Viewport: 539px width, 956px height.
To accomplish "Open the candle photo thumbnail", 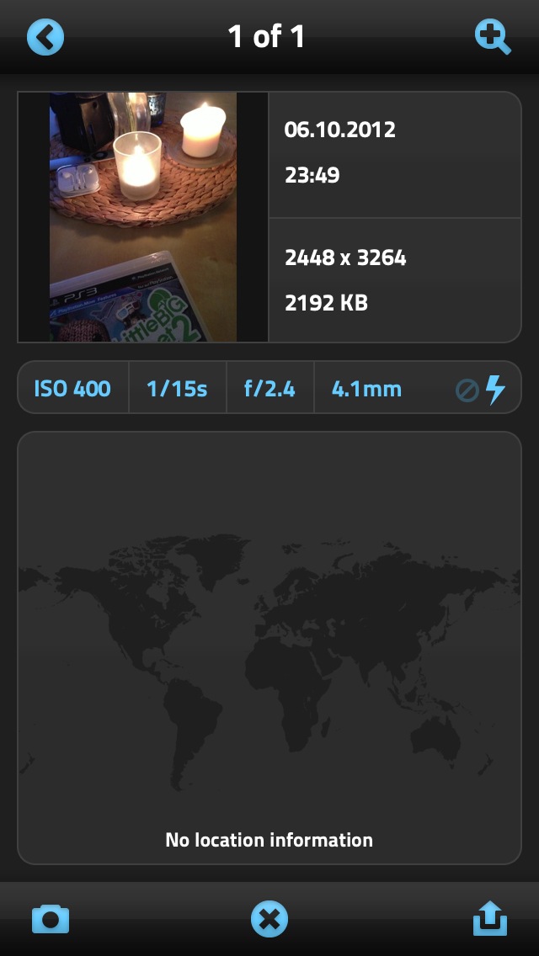I will pyautogui.click(x=143, y=217).
